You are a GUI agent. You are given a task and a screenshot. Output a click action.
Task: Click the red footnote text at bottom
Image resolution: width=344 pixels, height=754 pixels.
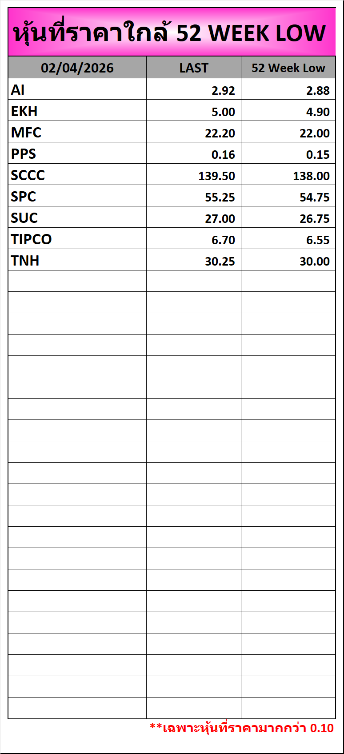pos(241,728)
